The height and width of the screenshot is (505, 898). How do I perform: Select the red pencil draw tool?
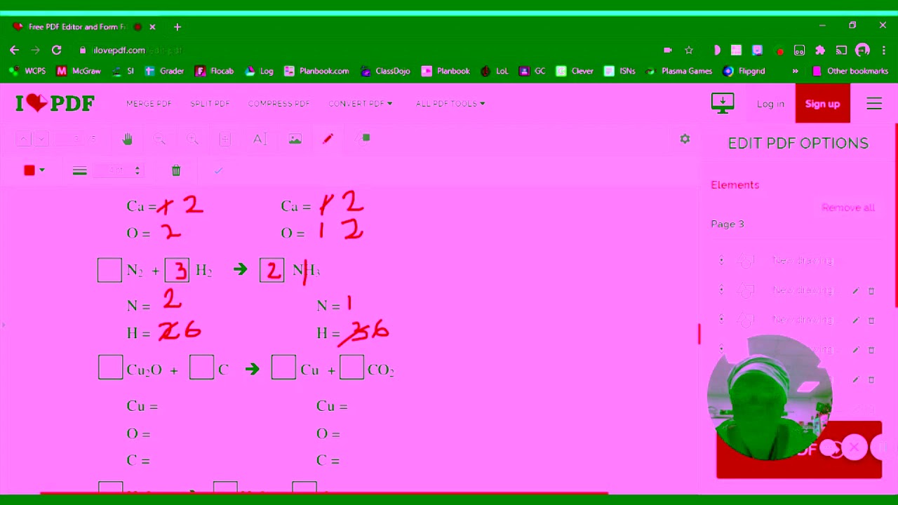[328, 139]
